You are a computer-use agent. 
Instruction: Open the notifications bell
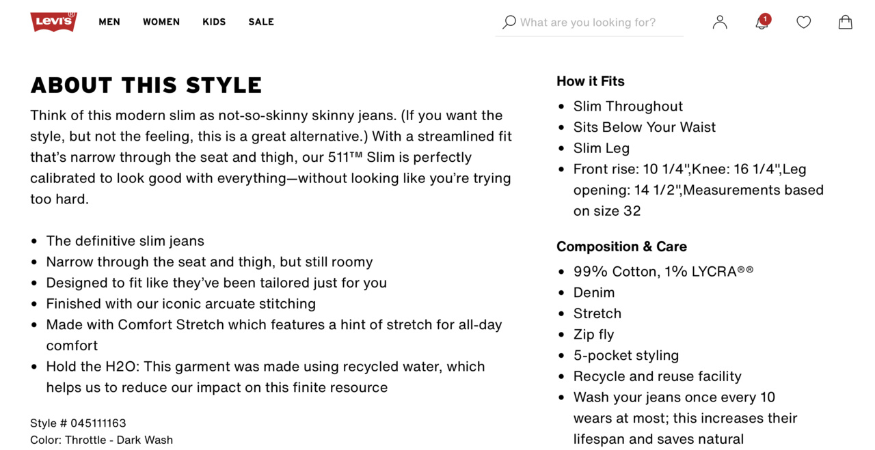(762, 23)
